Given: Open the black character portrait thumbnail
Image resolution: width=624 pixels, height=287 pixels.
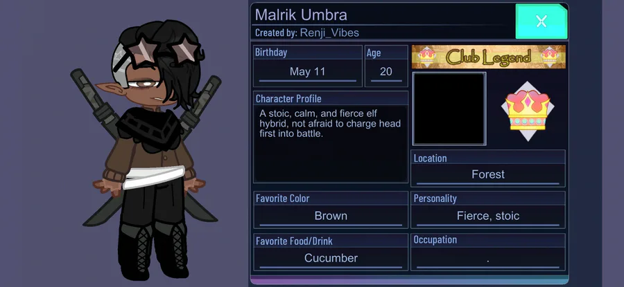Looking at the screenshot, I should 449,109.
